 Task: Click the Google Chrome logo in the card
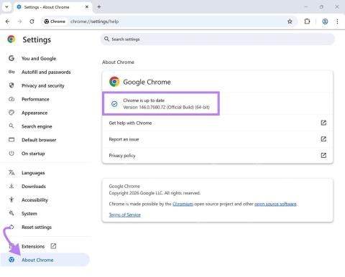(x=114, y=82)
